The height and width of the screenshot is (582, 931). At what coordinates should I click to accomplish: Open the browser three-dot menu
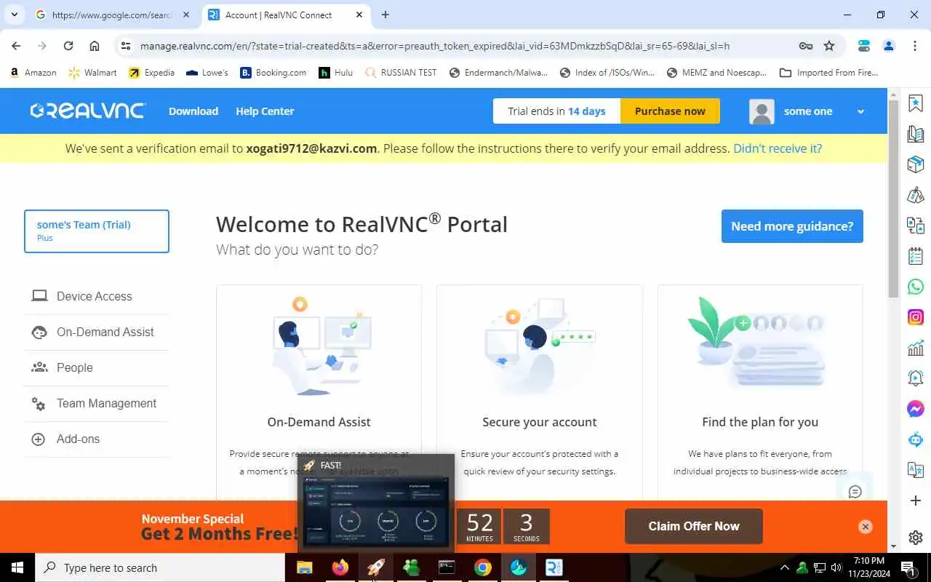[x=915, y=46]
